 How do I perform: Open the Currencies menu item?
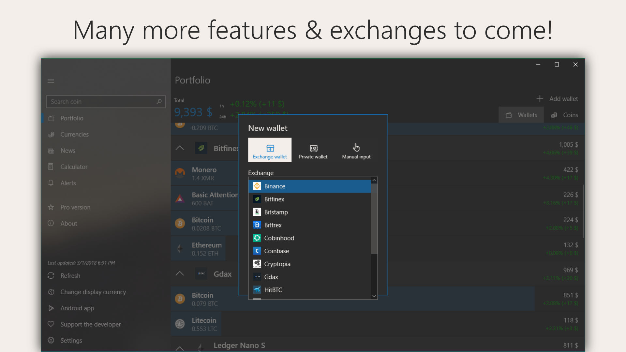[x=74, y=134]
